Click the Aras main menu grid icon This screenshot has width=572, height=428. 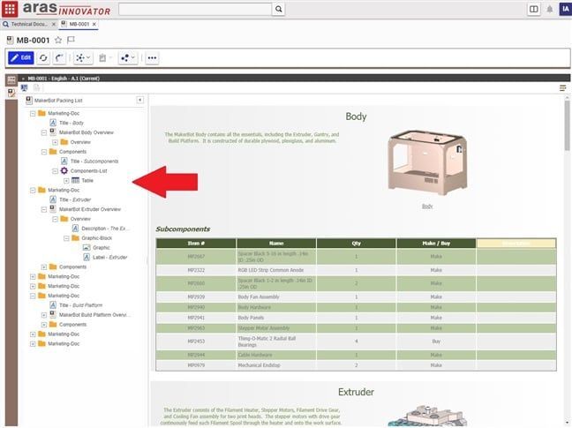[x=11, y=9]
